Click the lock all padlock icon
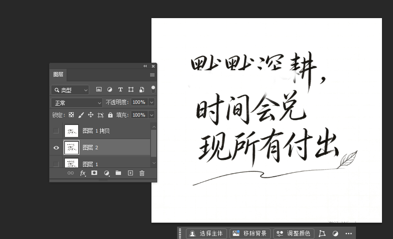 110,115
